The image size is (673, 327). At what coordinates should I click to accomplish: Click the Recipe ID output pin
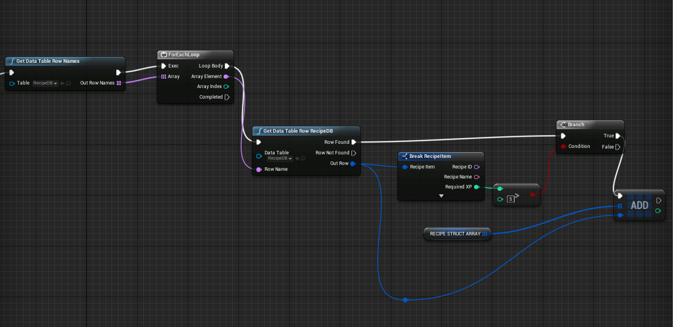coord(476,167)
